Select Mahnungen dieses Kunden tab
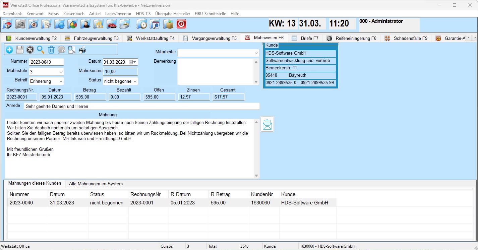 click(x=35, y=183)
